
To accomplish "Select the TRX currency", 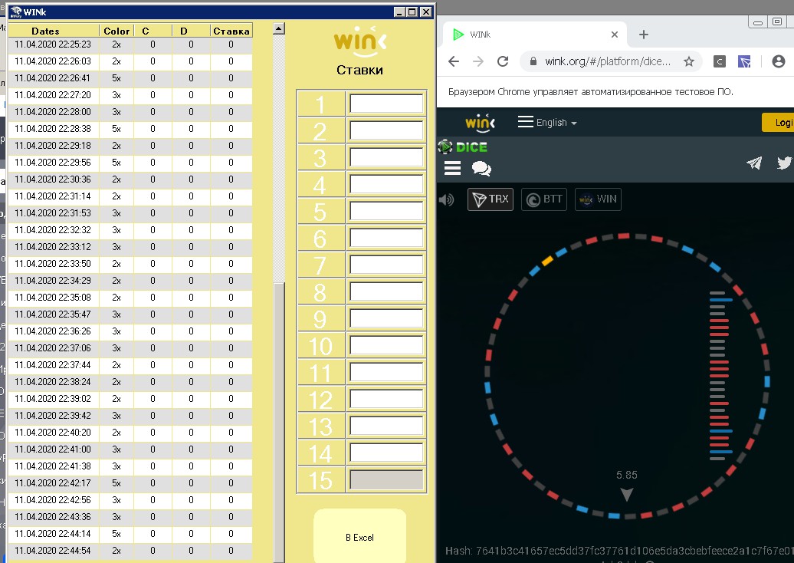I will pos(491,199).
